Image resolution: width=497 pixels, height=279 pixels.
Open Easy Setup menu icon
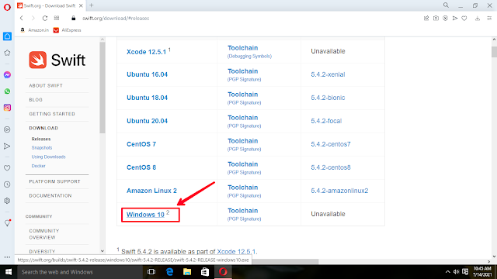click(x=489, y=19)
